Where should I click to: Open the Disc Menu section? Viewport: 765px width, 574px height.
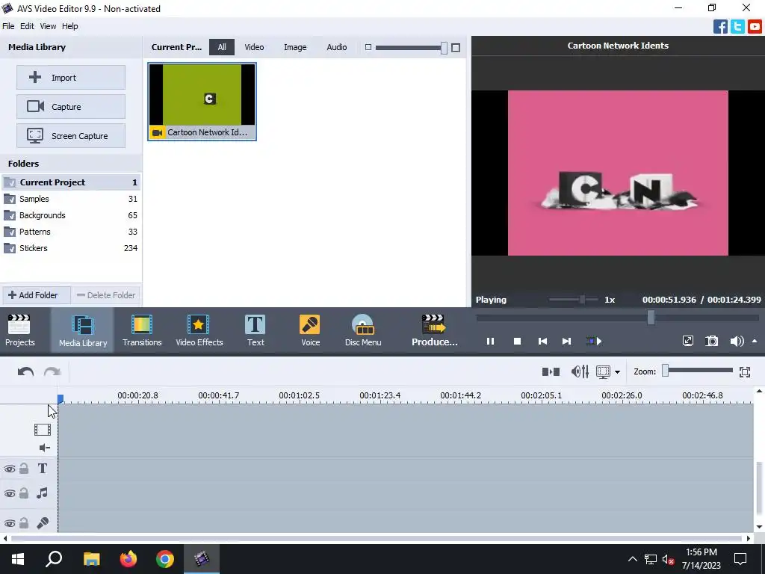coord(363,330)
